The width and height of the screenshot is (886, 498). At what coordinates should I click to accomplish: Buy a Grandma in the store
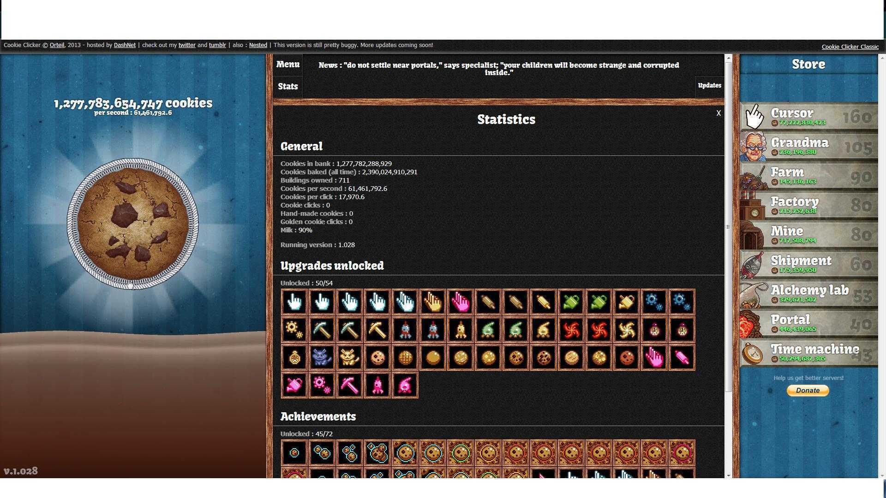809,146
